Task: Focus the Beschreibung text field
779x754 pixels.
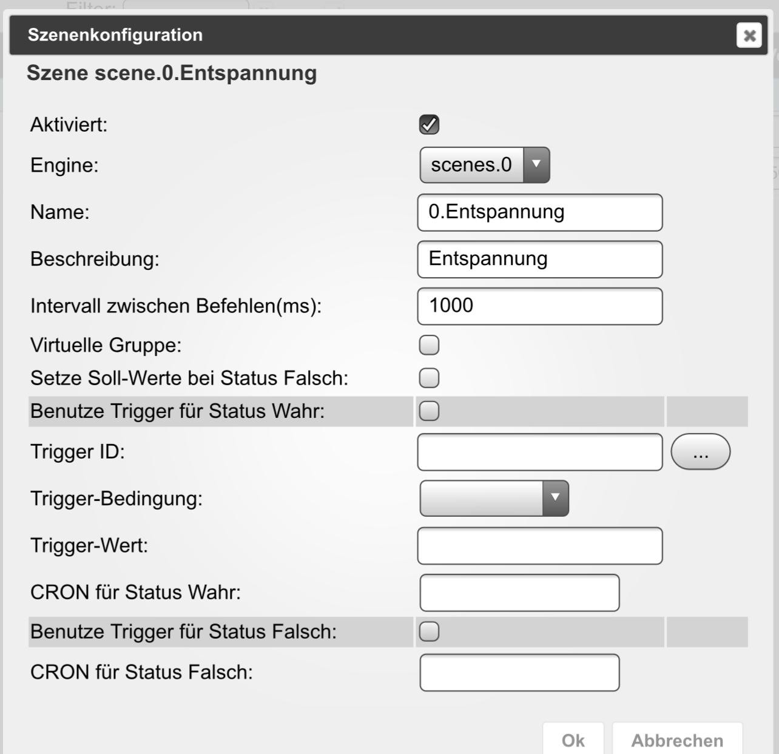Action: coord(540,259)
